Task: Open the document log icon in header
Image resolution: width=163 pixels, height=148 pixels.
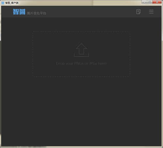Action: point(138,12)
